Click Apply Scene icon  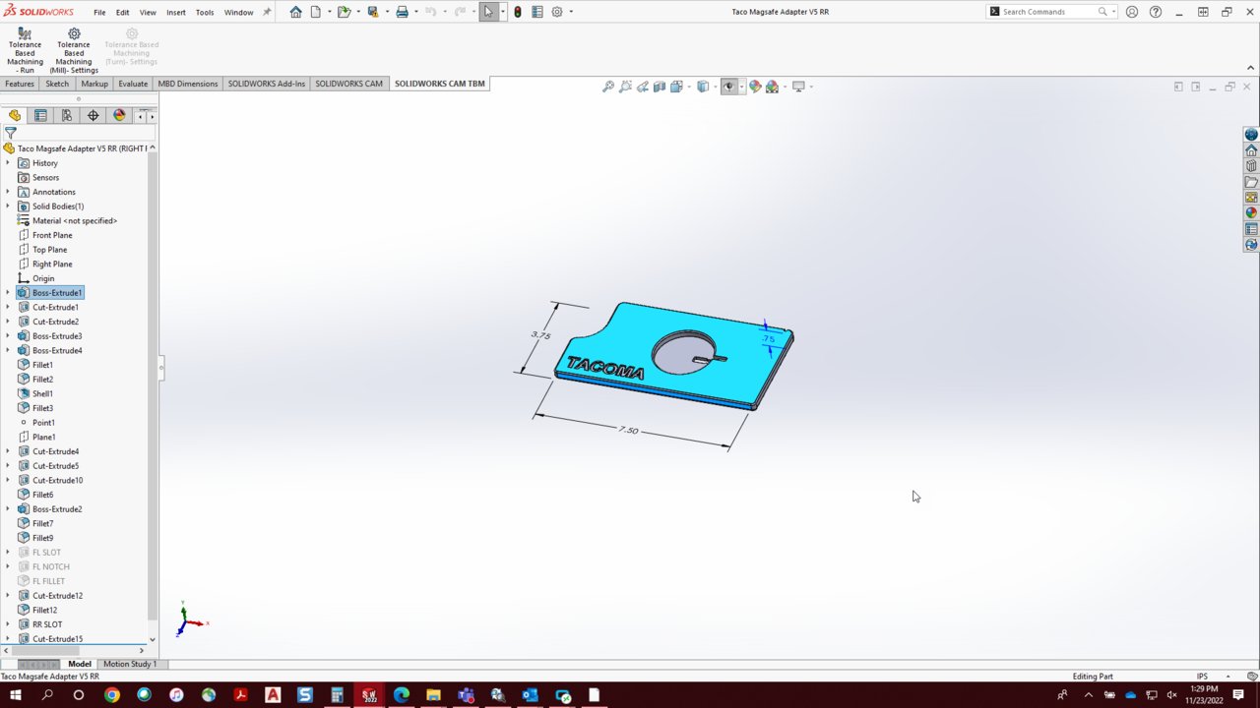pyautogui.click(x=772, y=87)
